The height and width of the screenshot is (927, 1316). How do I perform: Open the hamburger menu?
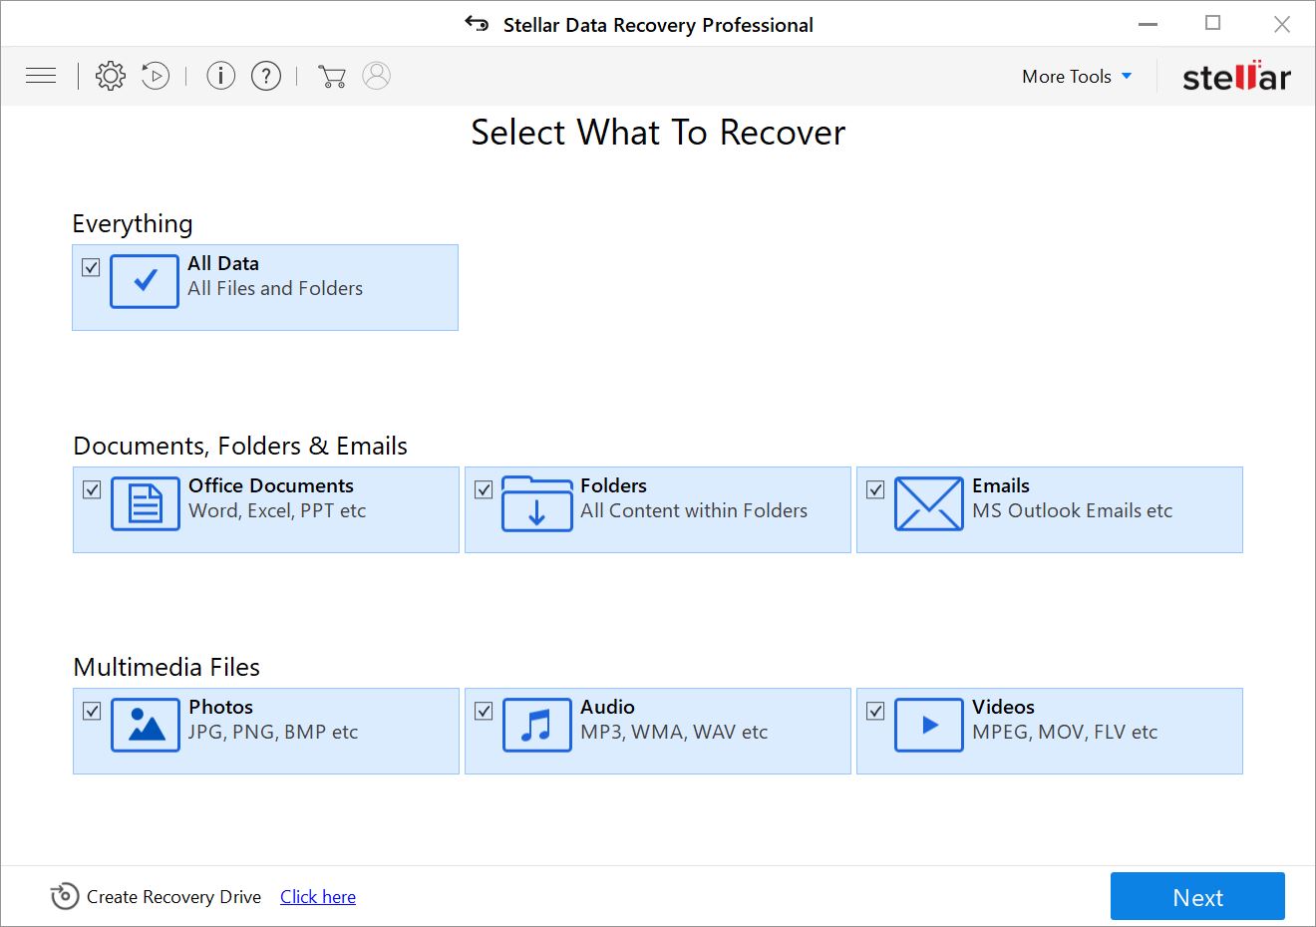click(41, 76)
